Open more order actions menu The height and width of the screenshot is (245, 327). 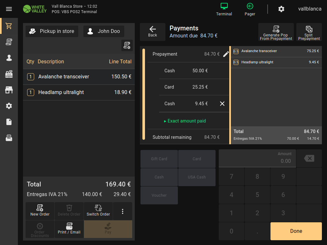123,211
